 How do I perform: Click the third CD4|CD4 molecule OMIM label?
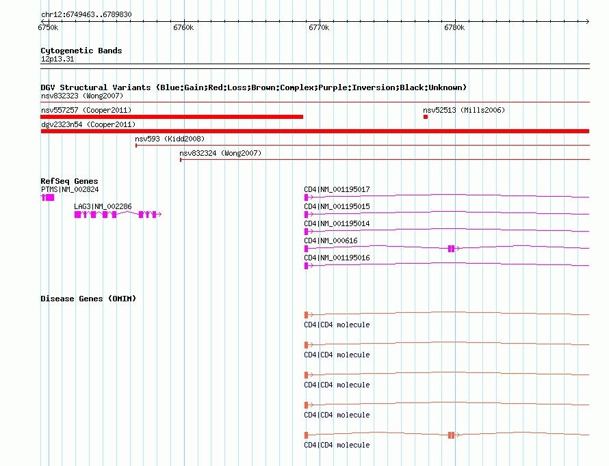pos(337,385)
